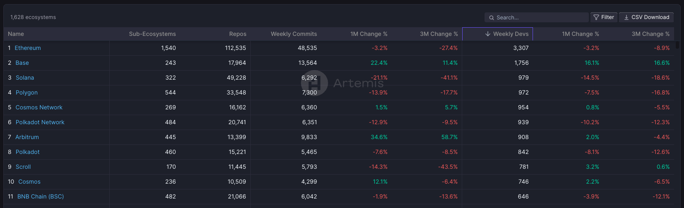Click Scroll's -43.5% commits change

pos(448,167)
